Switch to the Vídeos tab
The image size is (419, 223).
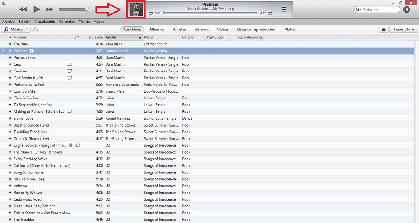point(222,29)
